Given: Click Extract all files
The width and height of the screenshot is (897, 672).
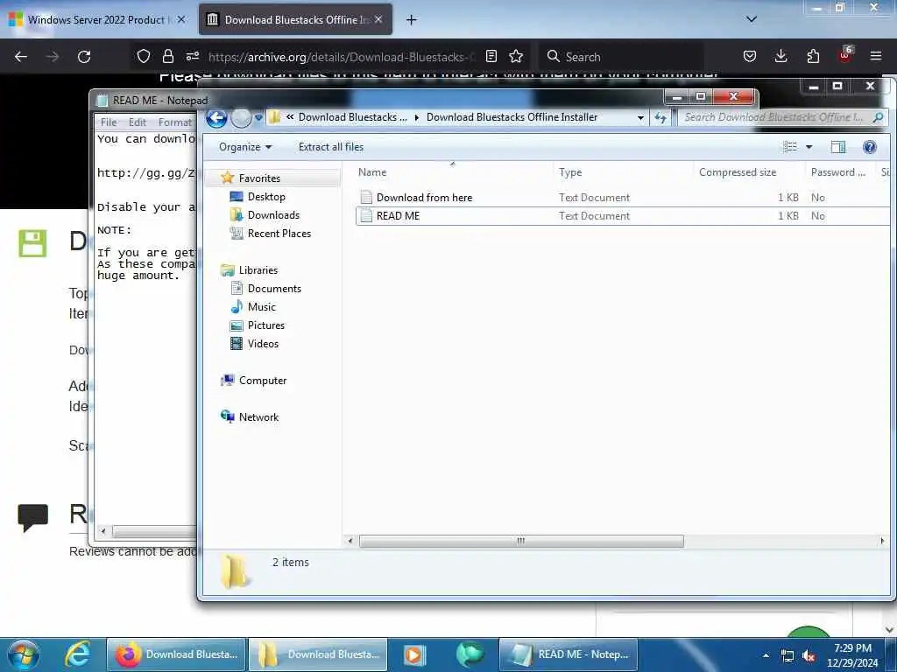Looking at the screenshot, I should point(330,147).
